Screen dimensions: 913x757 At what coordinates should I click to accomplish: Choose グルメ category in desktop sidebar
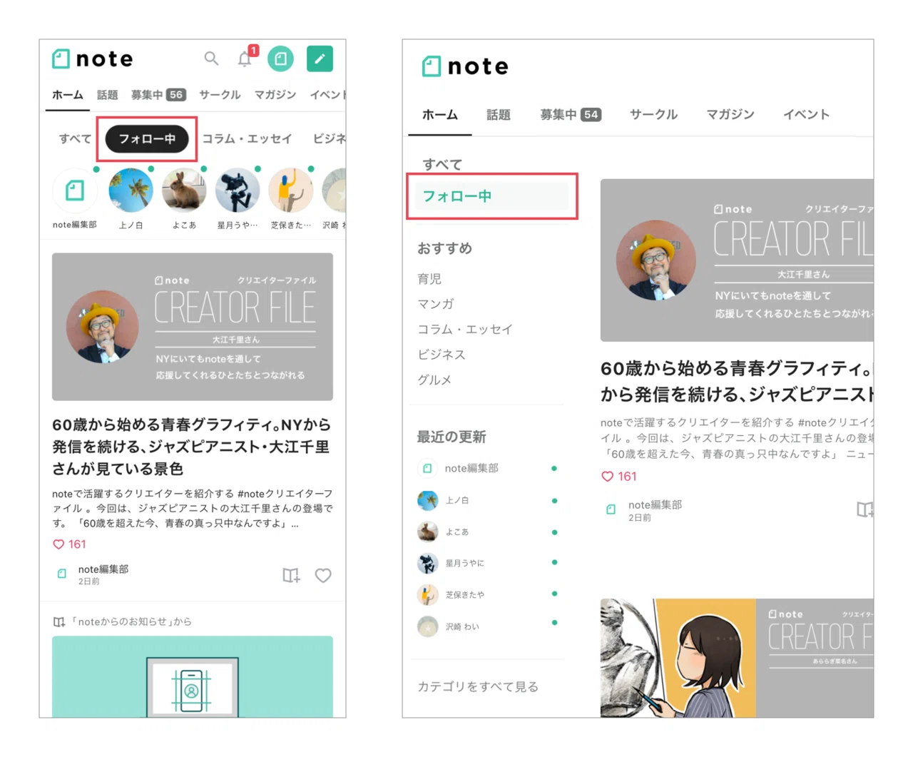click(434, 380)
